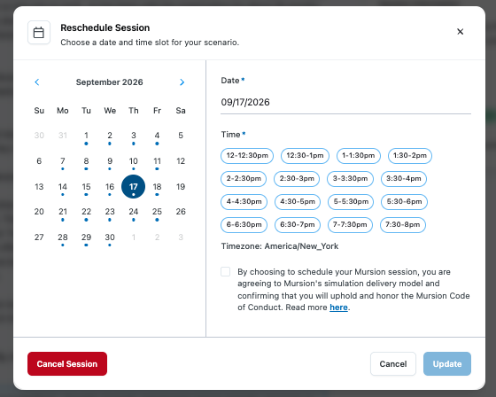Dismiss dialog with Cancel button
This screenshot has width=496, height=397.
click(393, 363)
